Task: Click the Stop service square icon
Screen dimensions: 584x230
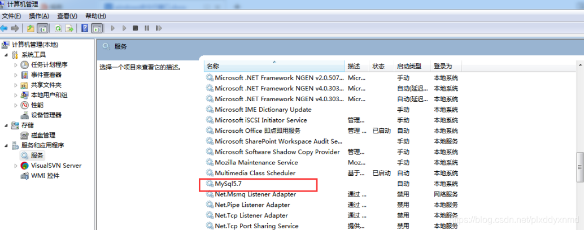Action: click(136, 28)
